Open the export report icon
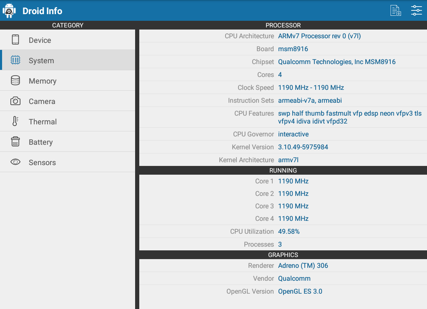Viewport: 427px width, 309px height. 395,10
